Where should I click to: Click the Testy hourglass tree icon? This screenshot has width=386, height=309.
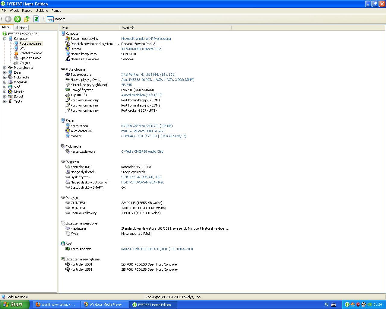pos(10,101)
